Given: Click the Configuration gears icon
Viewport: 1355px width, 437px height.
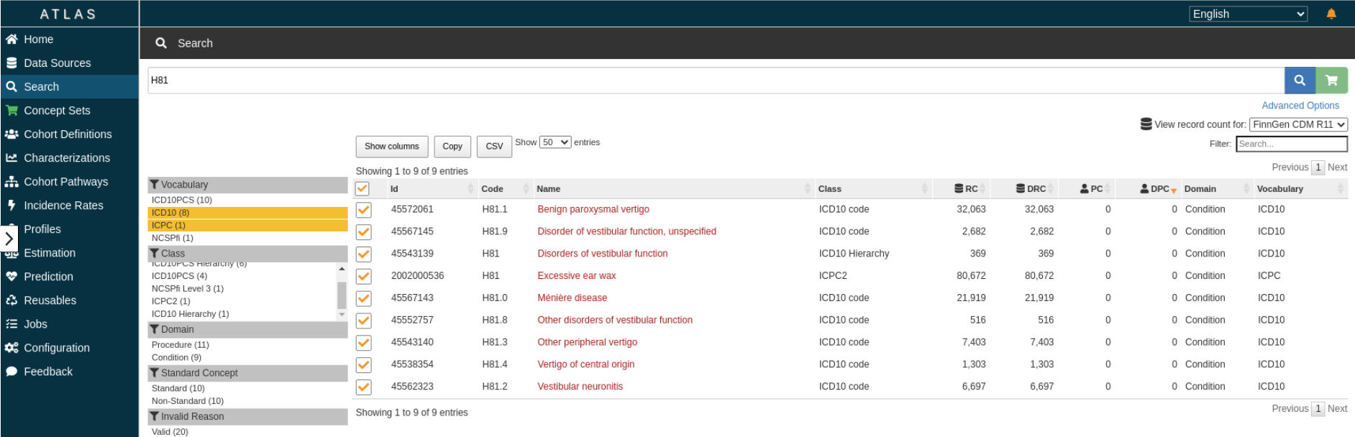Looking at the screenshot, I should (12, 348).
